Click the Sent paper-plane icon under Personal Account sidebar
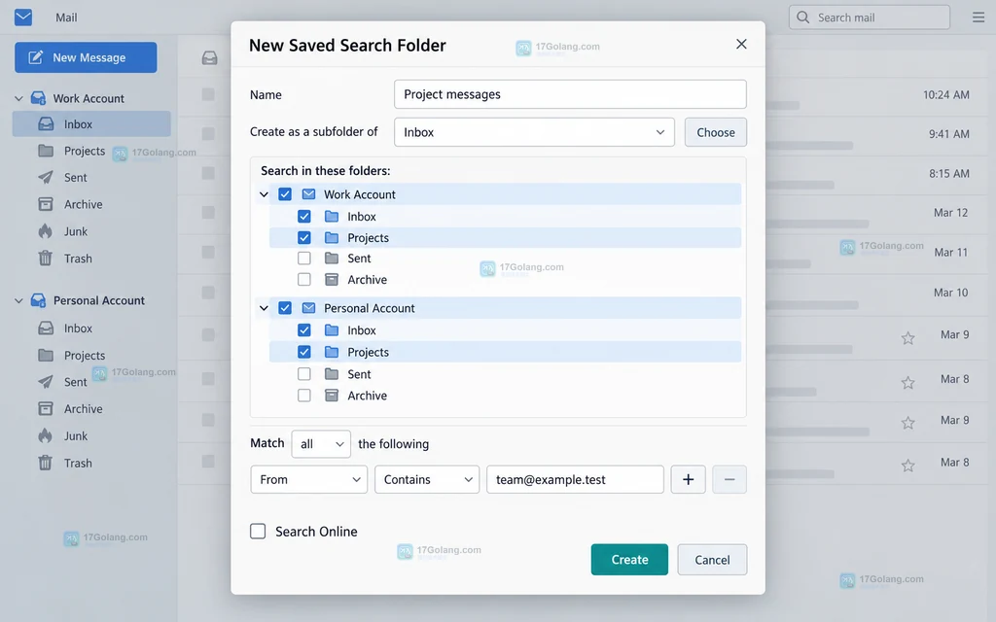Screen dimensions: 996x622 click(46, 381)
